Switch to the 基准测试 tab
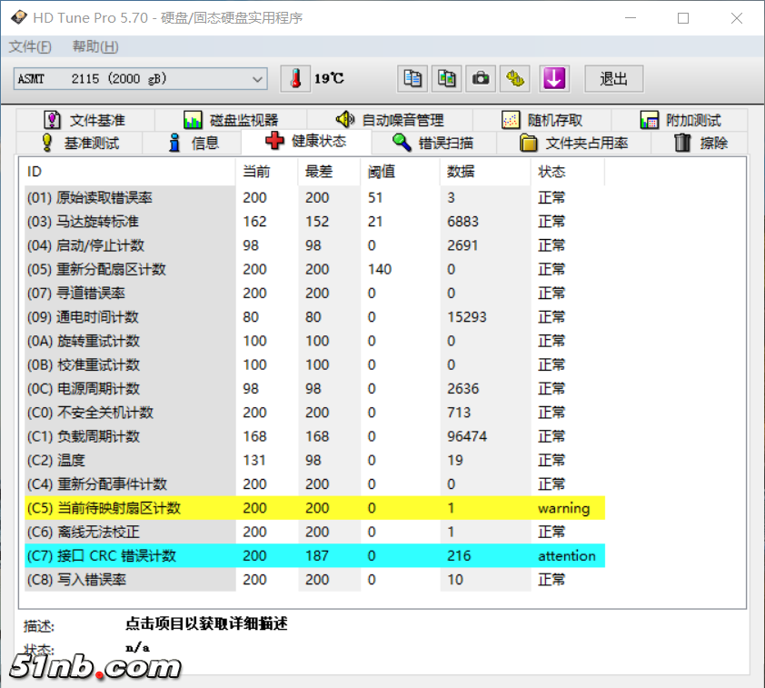The height and width of the screenshot is (688, 765). [80, 143]
